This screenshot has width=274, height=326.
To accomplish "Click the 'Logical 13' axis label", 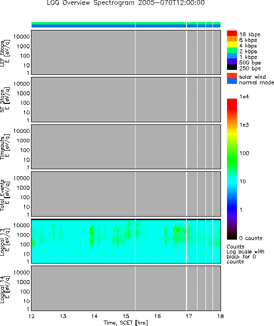I will point(2,243).
